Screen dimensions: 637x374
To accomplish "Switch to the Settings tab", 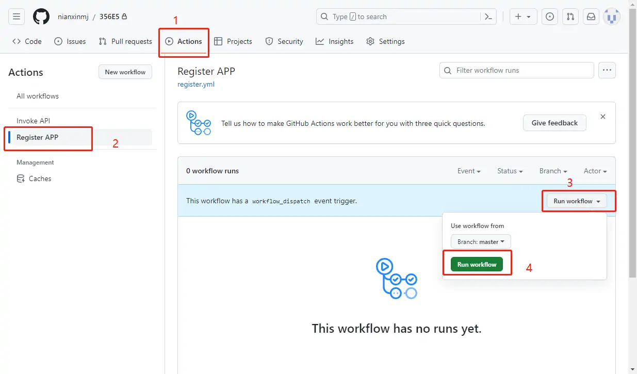I will [x=385, y=41].
